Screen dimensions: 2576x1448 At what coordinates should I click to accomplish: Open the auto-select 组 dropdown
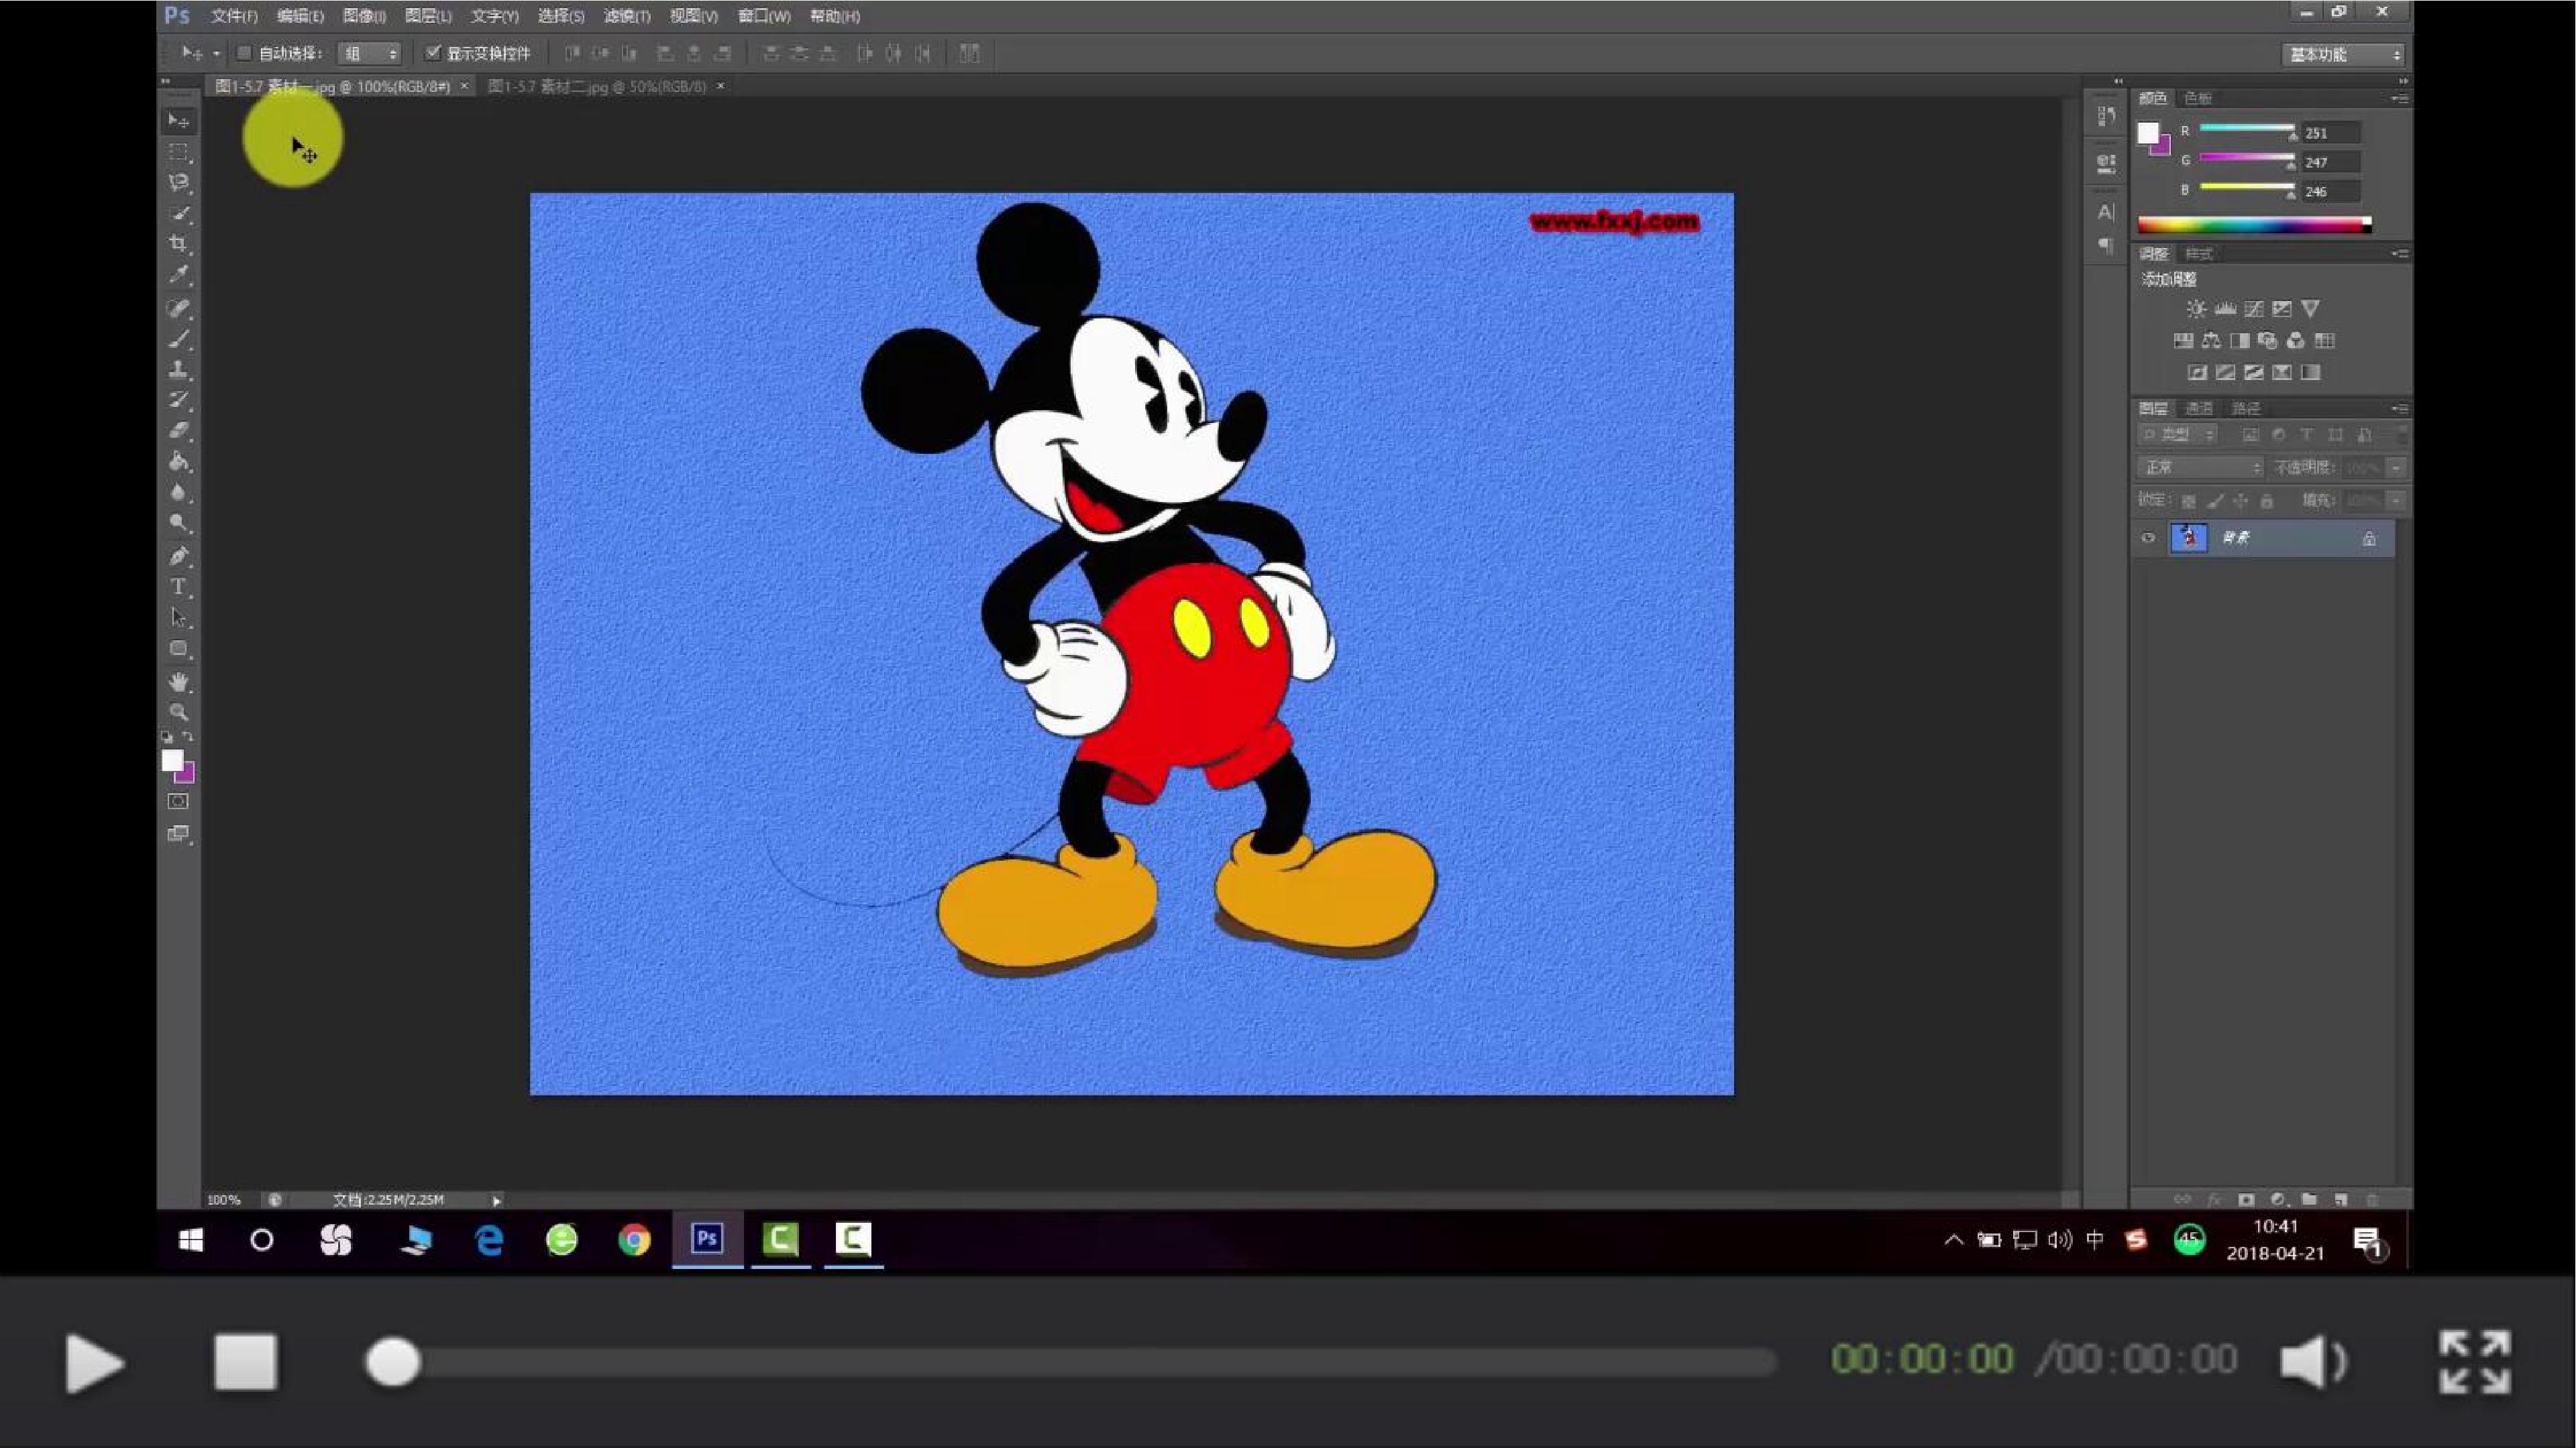pyautogui.click(x=369, y=54)
